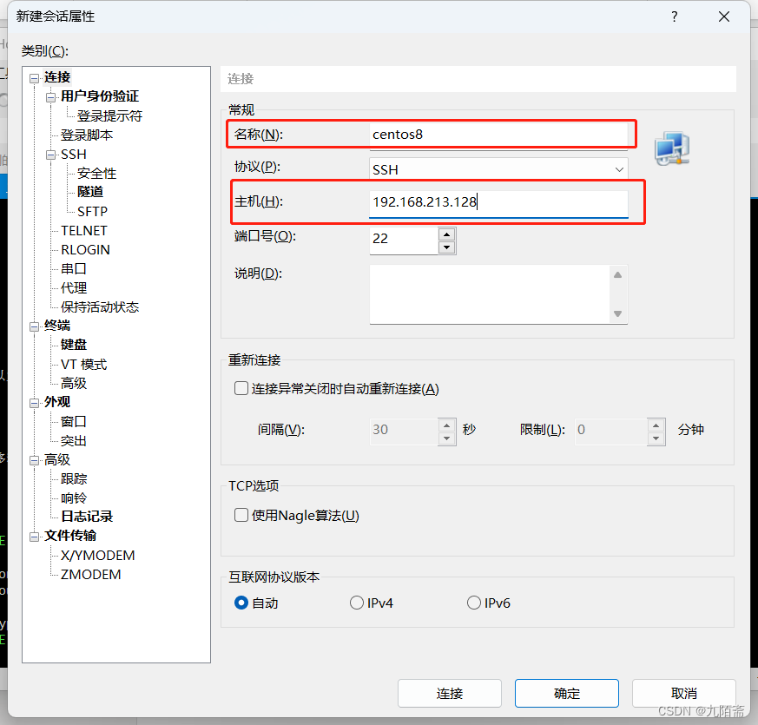
Task: Select 响铃 in the category tree
Action: click(x=74, y=498)
